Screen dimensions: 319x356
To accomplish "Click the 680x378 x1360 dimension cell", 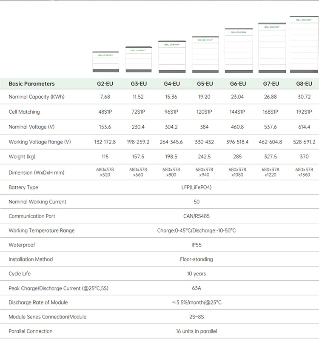I will point(304,172).
